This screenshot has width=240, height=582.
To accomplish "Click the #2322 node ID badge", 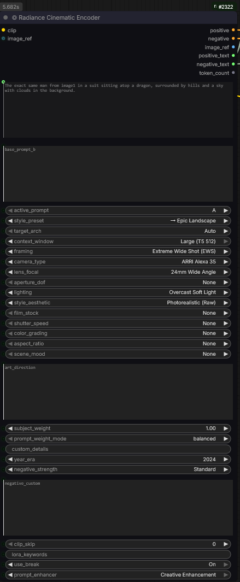I will tap(224, 7).
